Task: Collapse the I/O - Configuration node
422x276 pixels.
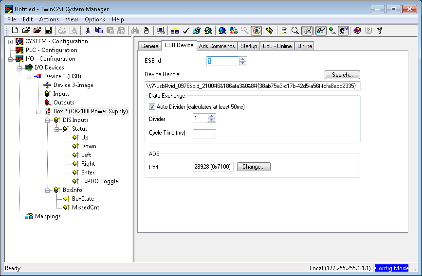Action: [11, 59]
